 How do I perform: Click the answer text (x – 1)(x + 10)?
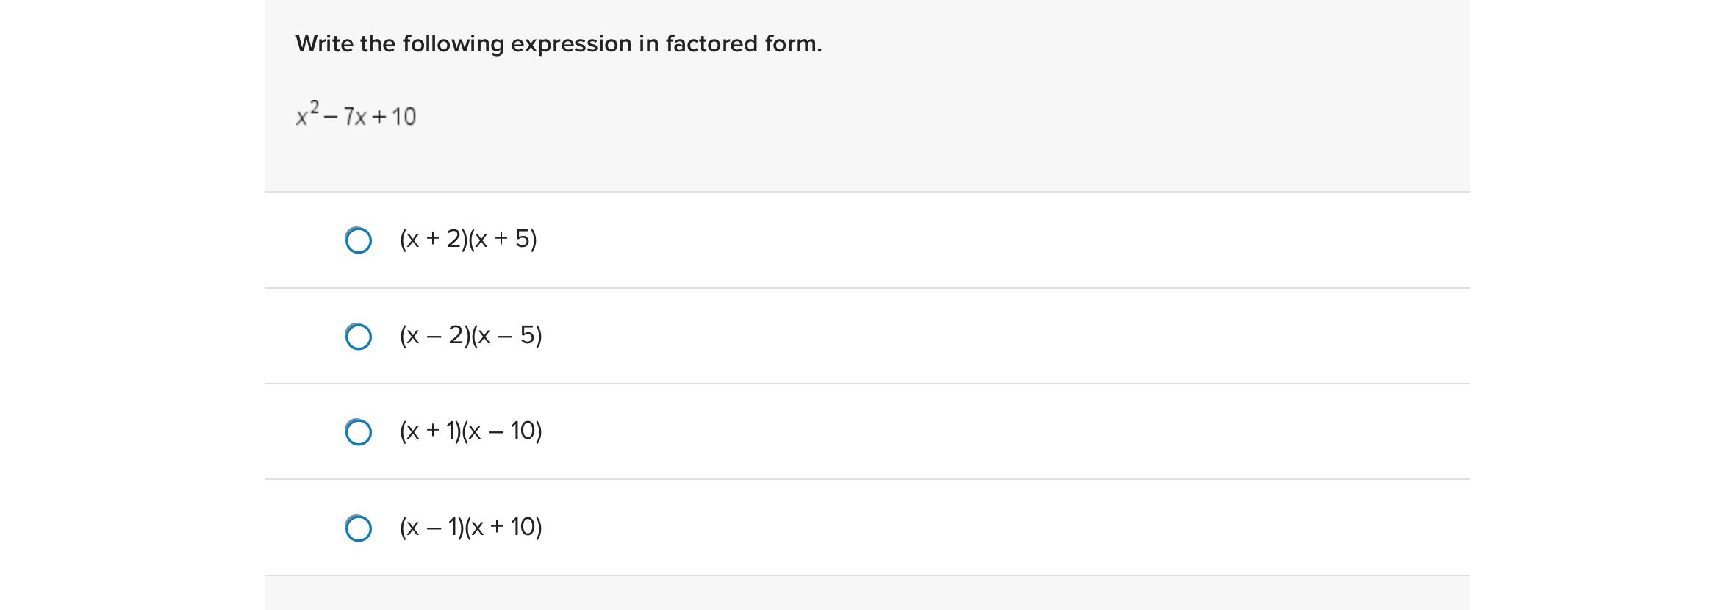(x=470, y=527)
